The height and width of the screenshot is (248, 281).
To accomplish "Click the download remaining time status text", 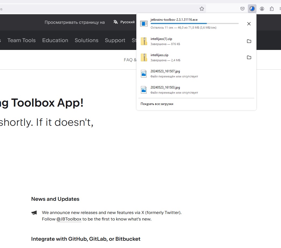I will pyautogui.click(x=183, y=28).
